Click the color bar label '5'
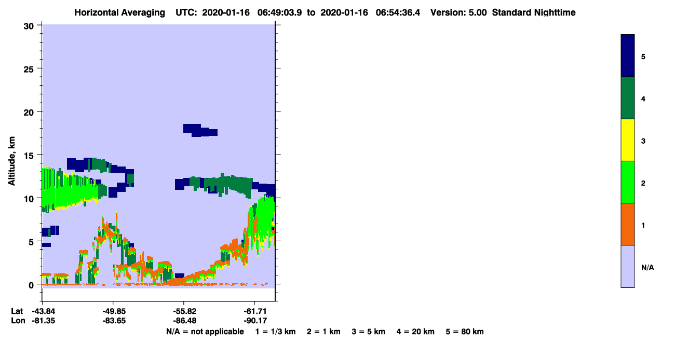This screenshot has width=675, height=346. (643, 56)
